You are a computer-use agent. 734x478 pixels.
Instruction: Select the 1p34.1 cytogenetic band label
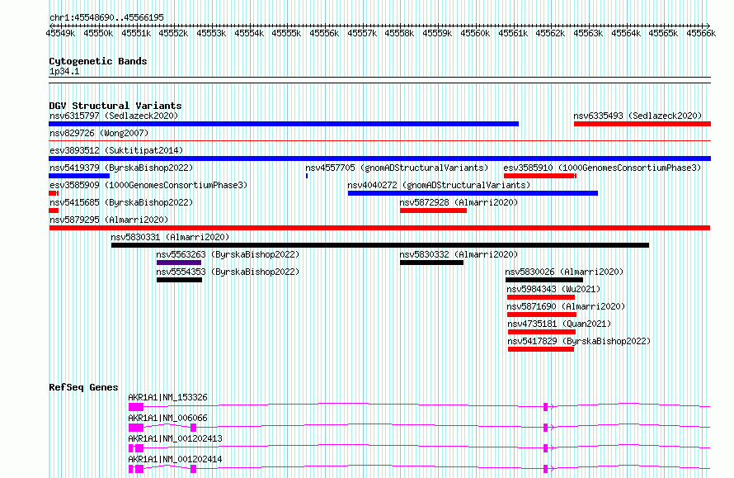(64, 72)
